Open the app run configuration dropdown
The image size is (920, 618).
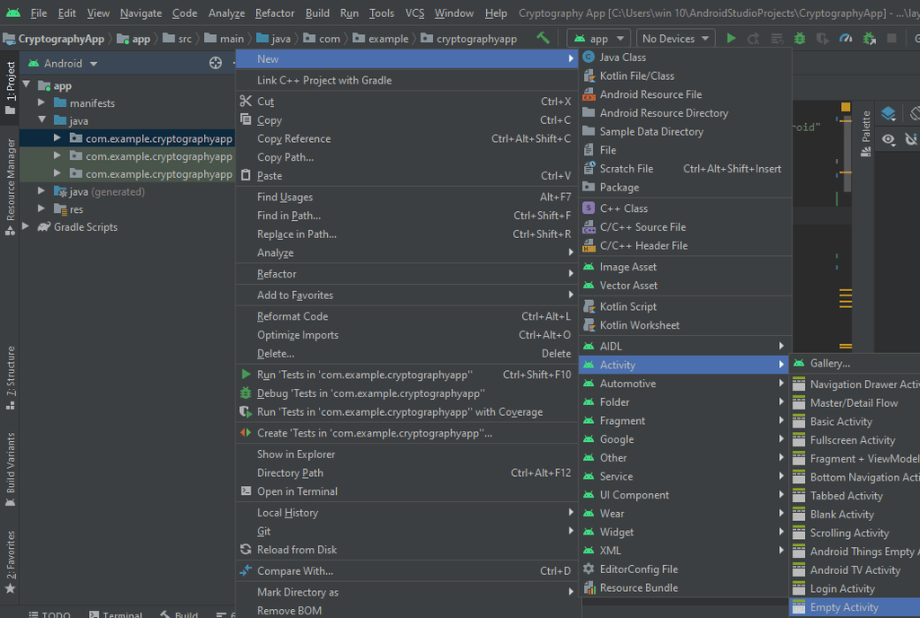(x=599, y=39)
